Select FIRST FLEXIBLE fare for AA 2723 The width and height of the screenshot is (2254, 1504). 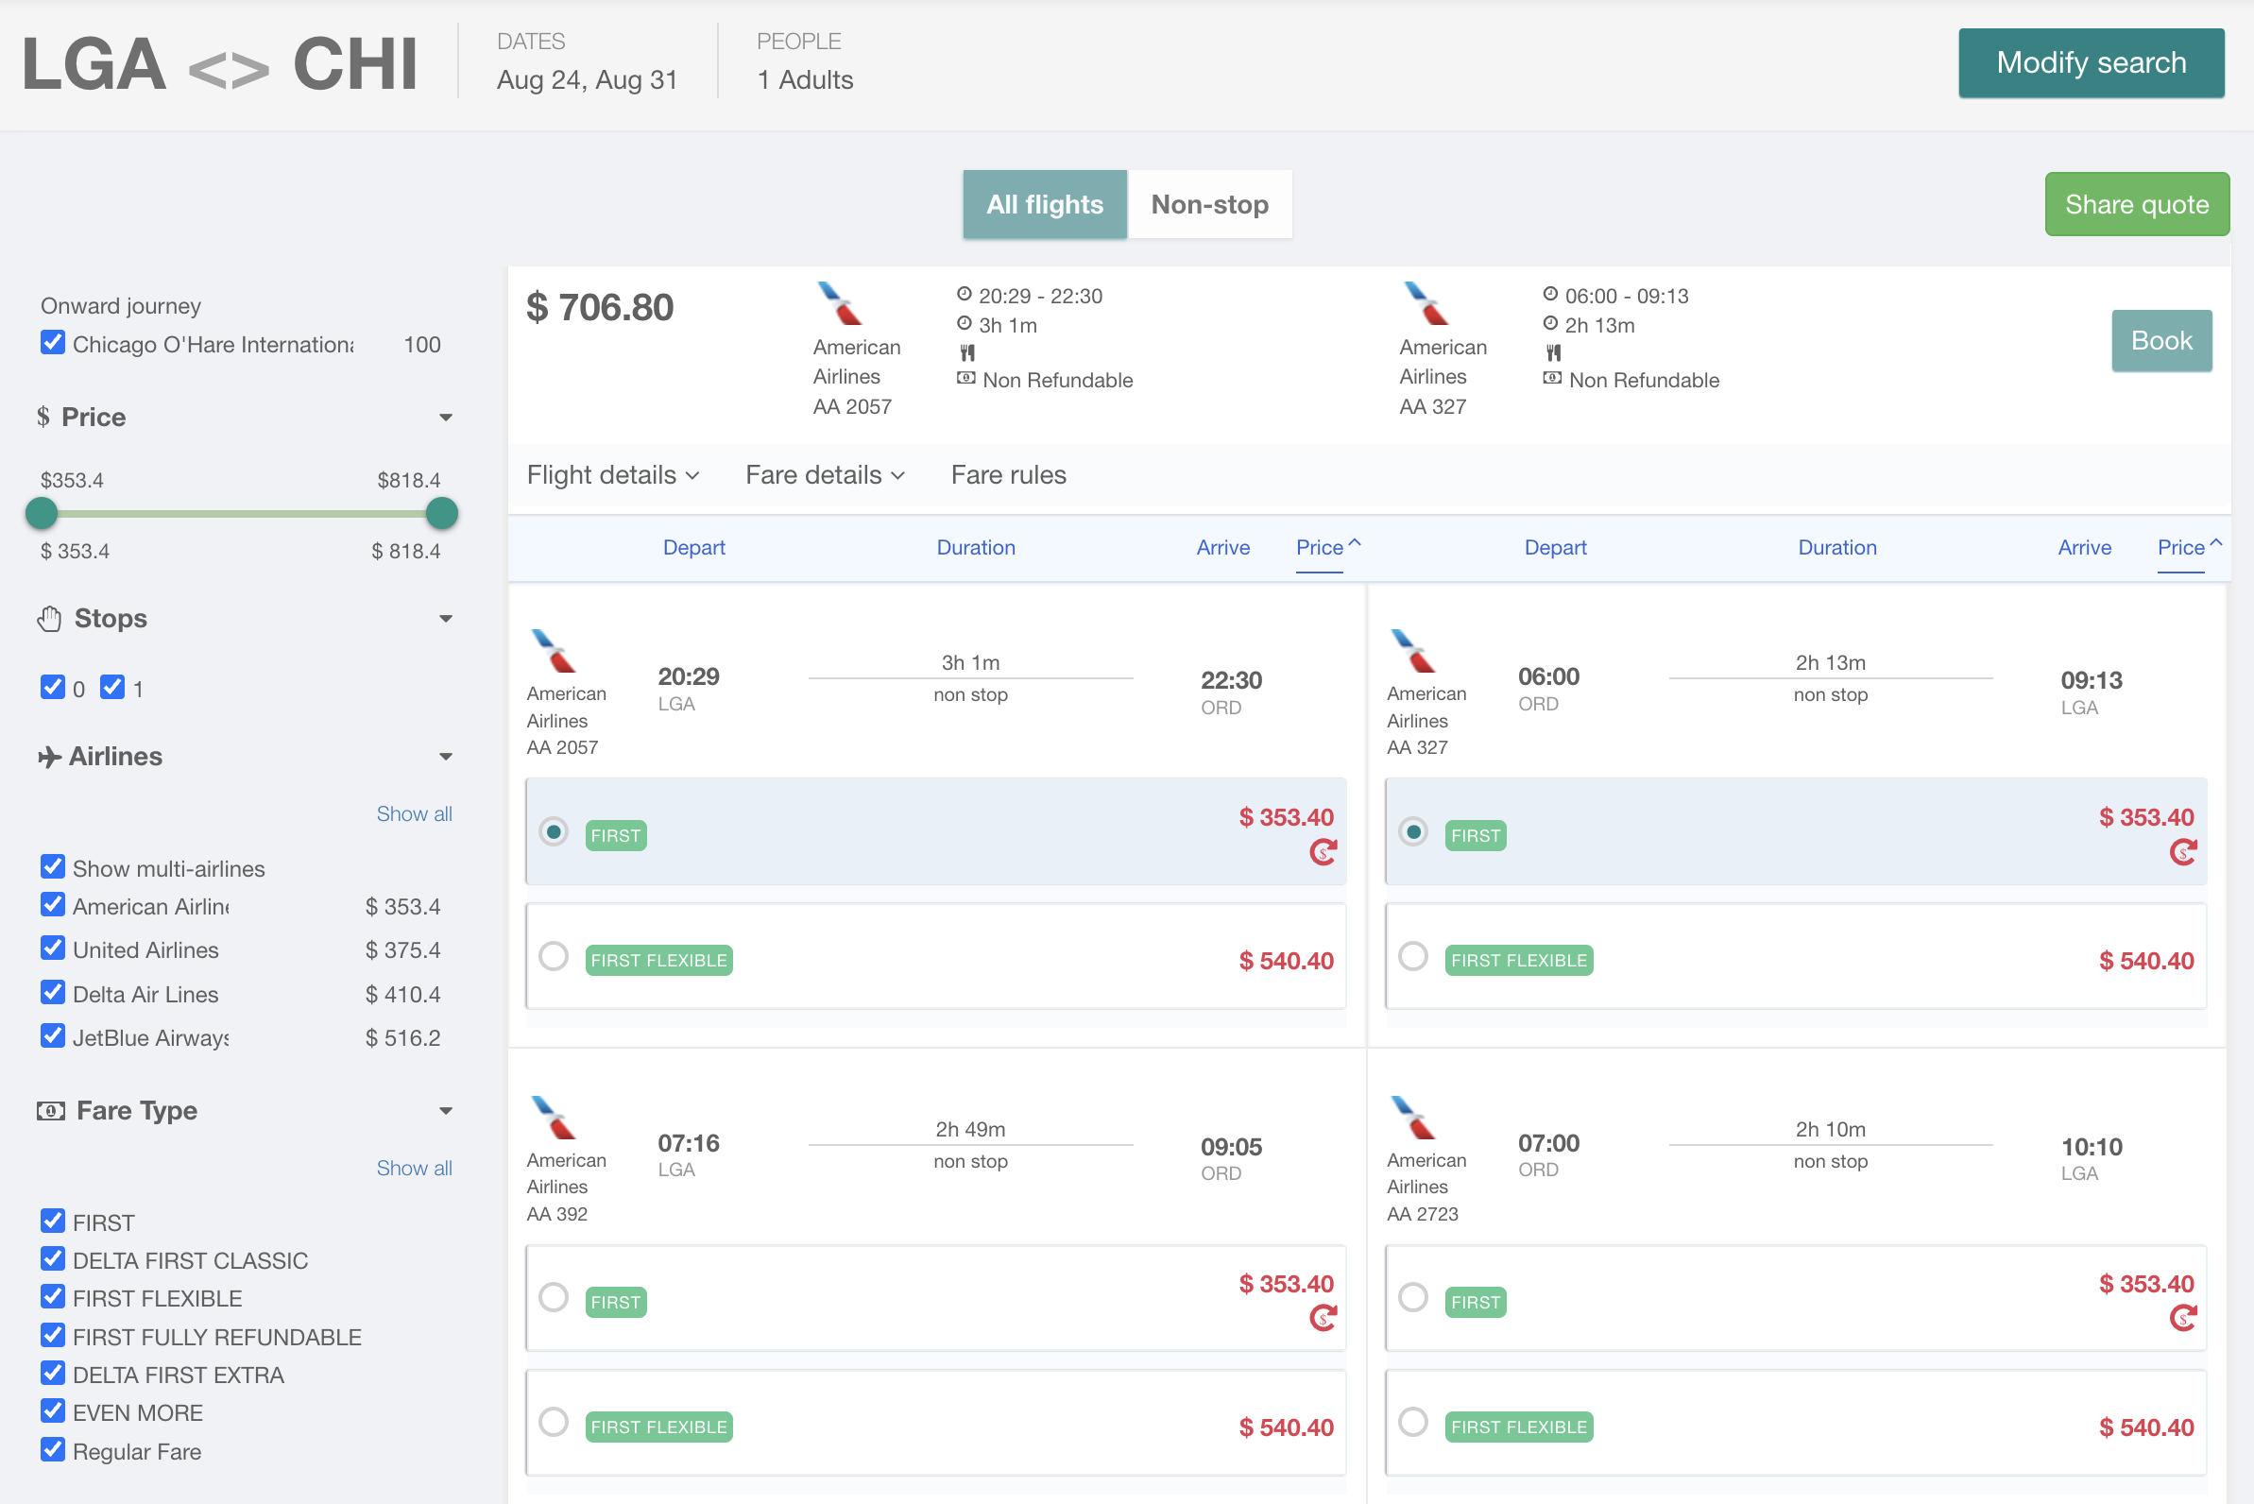point(1413,1422)
